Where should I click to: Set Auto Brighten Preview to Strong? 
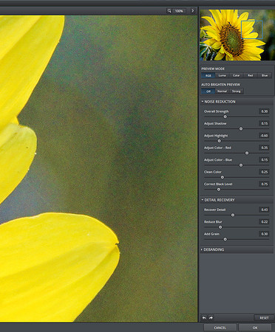click(x=237, y=91)
